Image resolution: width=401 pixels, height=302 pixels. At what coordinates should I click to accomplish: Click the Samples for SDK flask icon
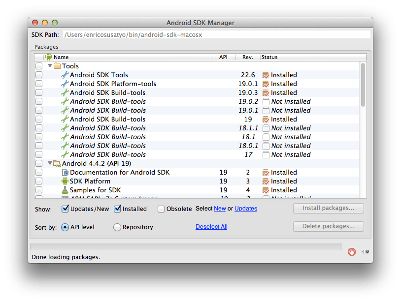pyautogui.click(x=65, y=190)
